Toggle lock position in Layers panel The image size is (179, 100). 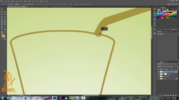165,69
